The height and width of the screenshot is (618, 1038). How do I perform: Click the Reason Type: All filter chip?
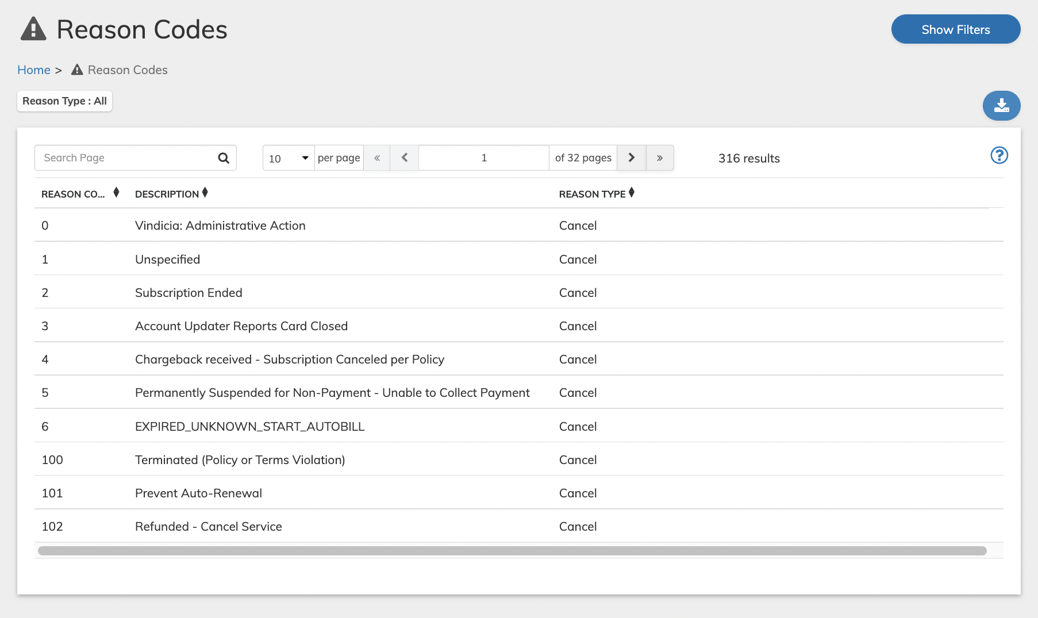[64, 101]
